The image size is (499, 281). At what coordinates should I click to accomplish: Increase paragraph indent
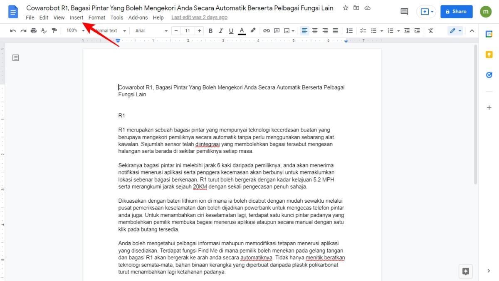point(417,31)
